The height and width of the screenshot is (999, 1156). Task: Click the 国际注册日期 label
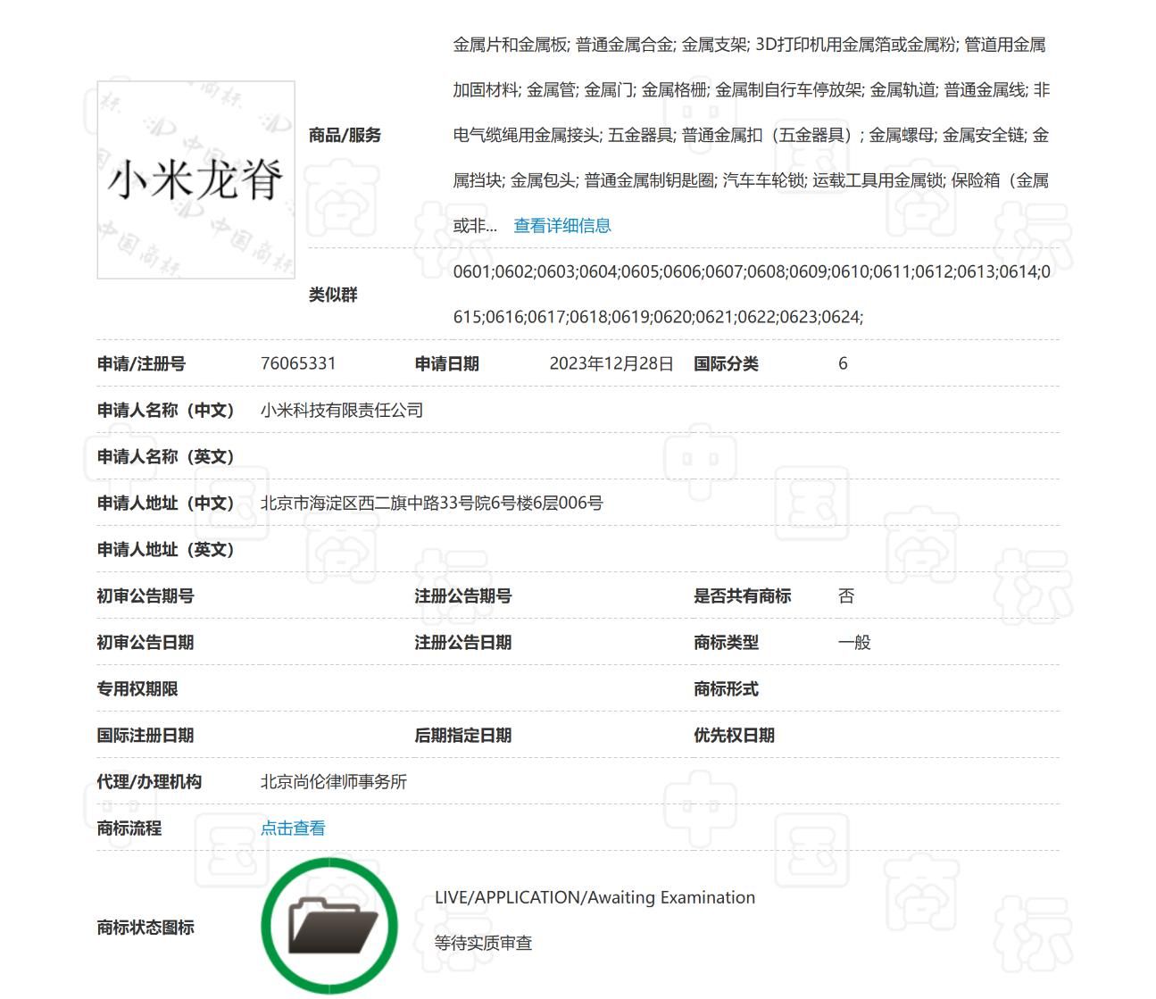tap(146, 736)
